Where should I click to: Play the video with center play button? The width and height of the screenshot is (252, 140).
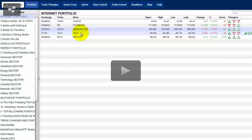click(x=126, y=70)
